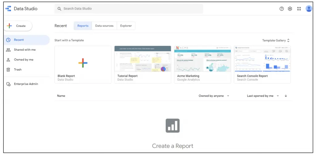Select the Reports tab
This screenshot has width=316, height=155.
(83, 26)
